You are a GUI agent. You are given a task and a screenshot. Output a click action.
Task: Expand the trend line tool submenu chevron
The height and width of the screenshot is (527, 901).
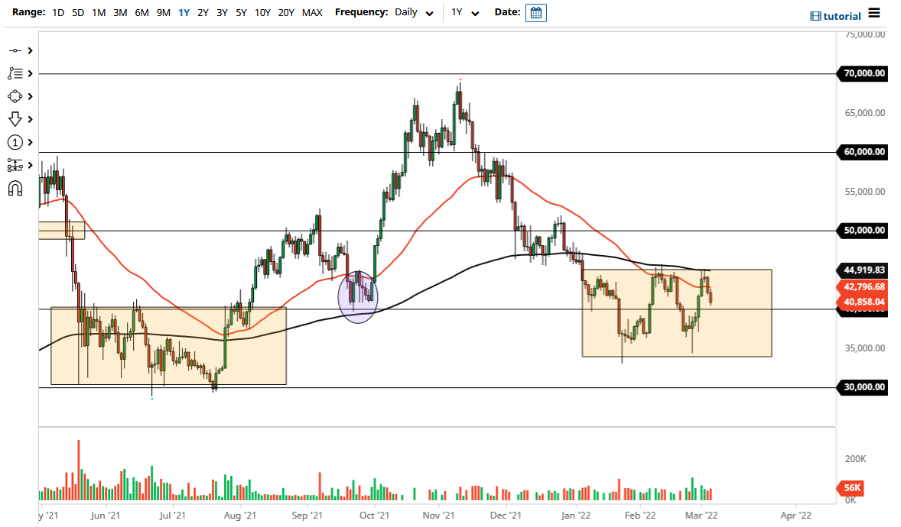tap(28, 50)
